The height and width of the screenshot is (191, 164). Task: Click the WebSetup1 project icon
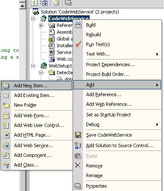tap(44, 66)
